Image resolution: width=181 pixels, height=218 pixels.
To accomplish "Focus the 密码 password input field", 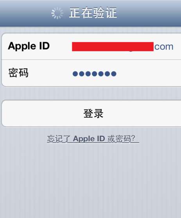I will [123, 74].
